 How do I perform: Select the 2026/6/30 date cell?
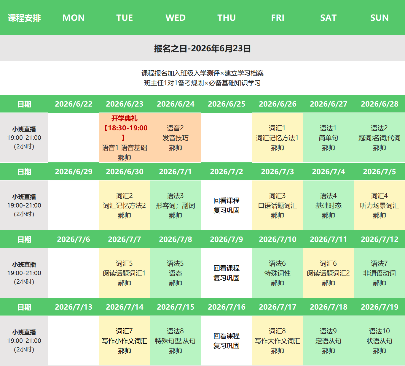[124, 172]
